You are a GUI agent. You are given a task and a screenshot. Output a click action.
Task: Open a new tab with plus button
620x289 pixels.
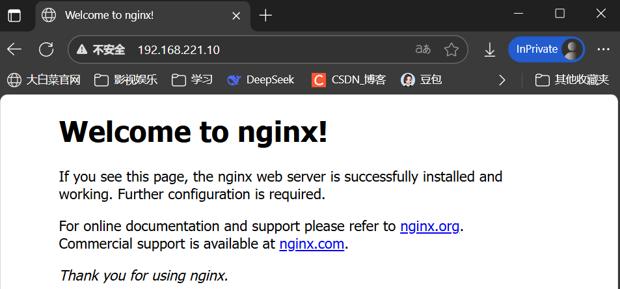pos(265,16)
